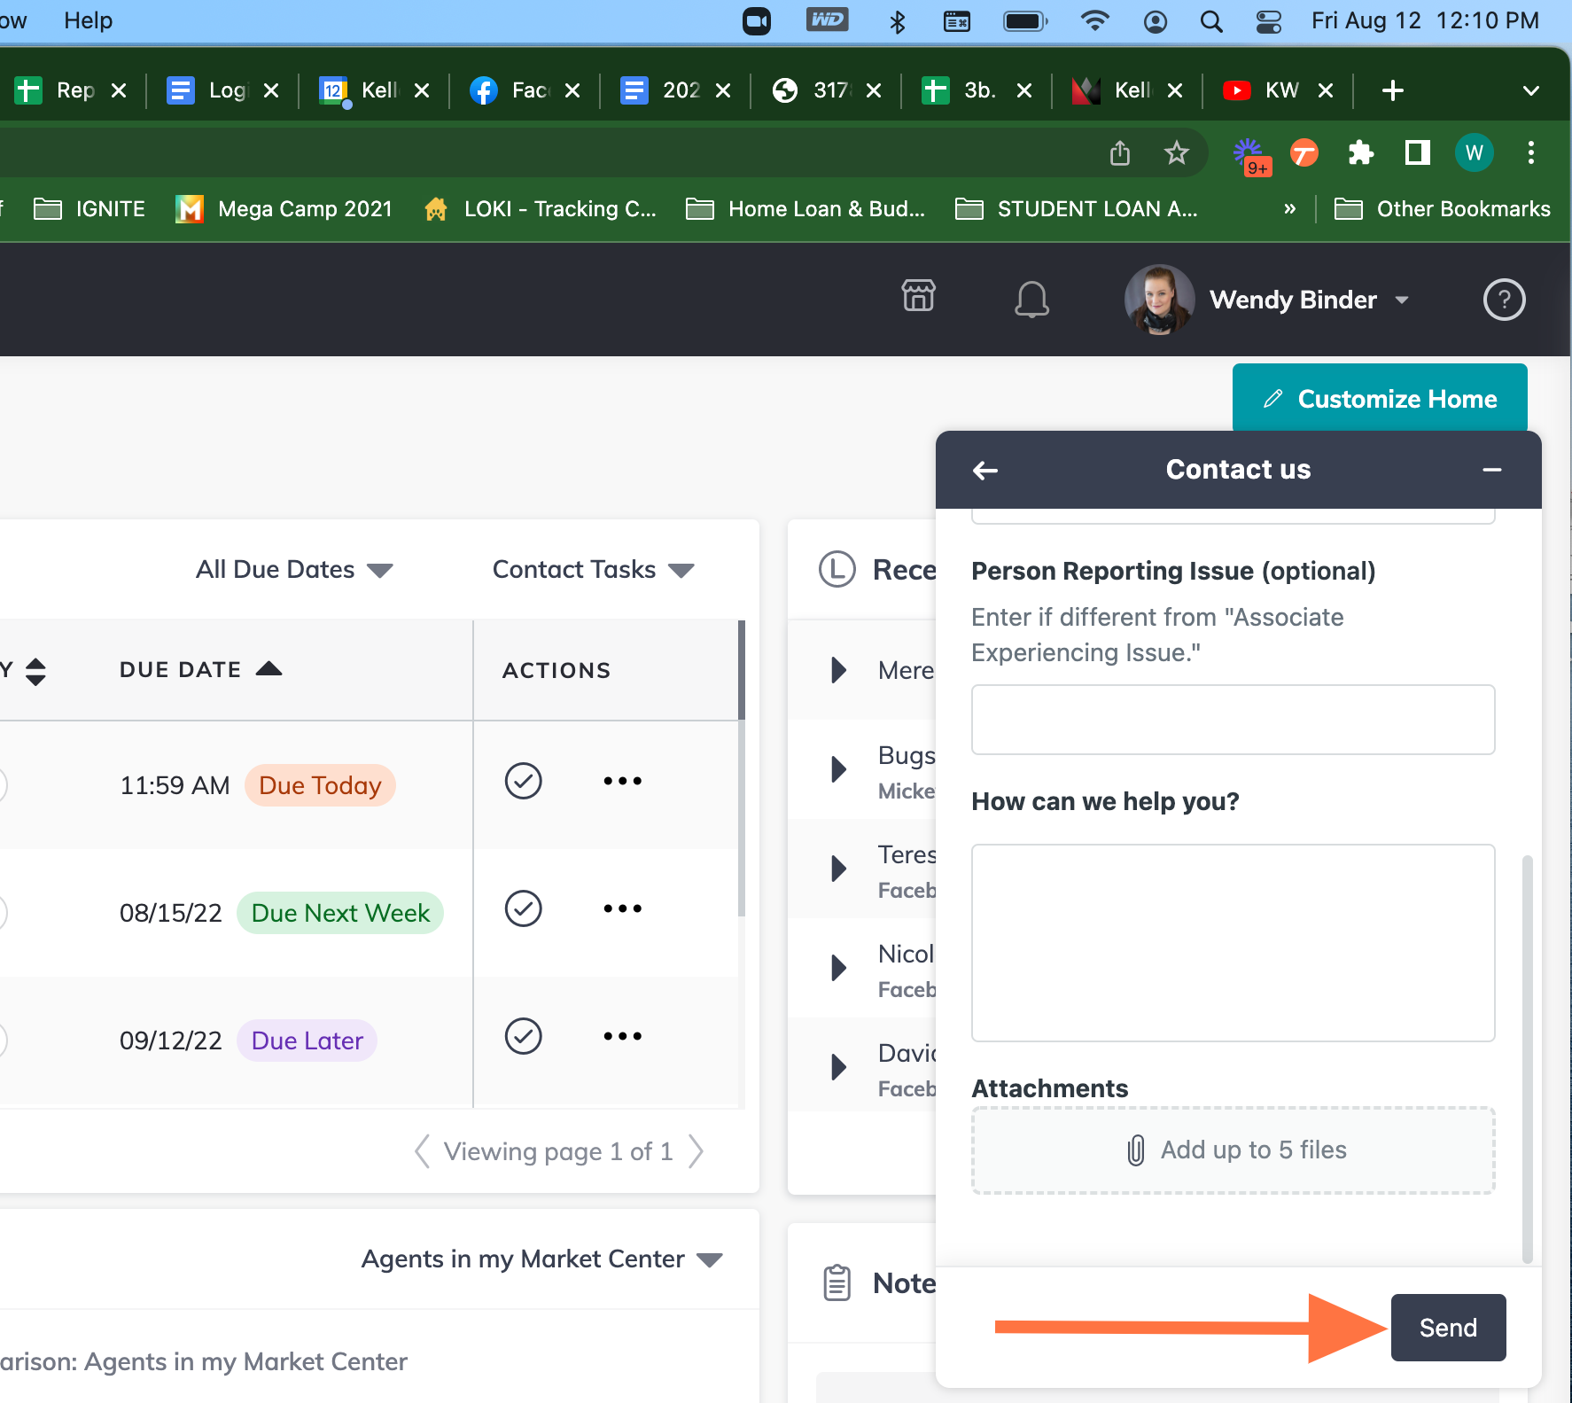Open the Mega Camp 2021 bookmark

coord(284,209)
